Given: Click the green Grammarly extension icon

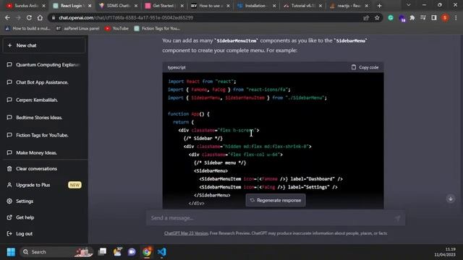Looking at the screenshot, I should click(391, 17).
